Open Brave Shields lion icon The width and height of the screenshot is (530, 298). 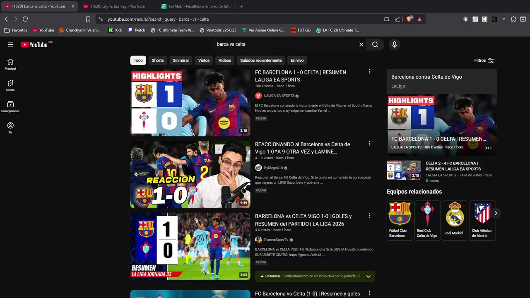click(409, 19)
